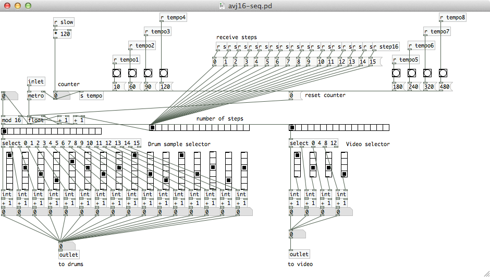Click the outlet object above 'to drums'

[x=69, y=255]
